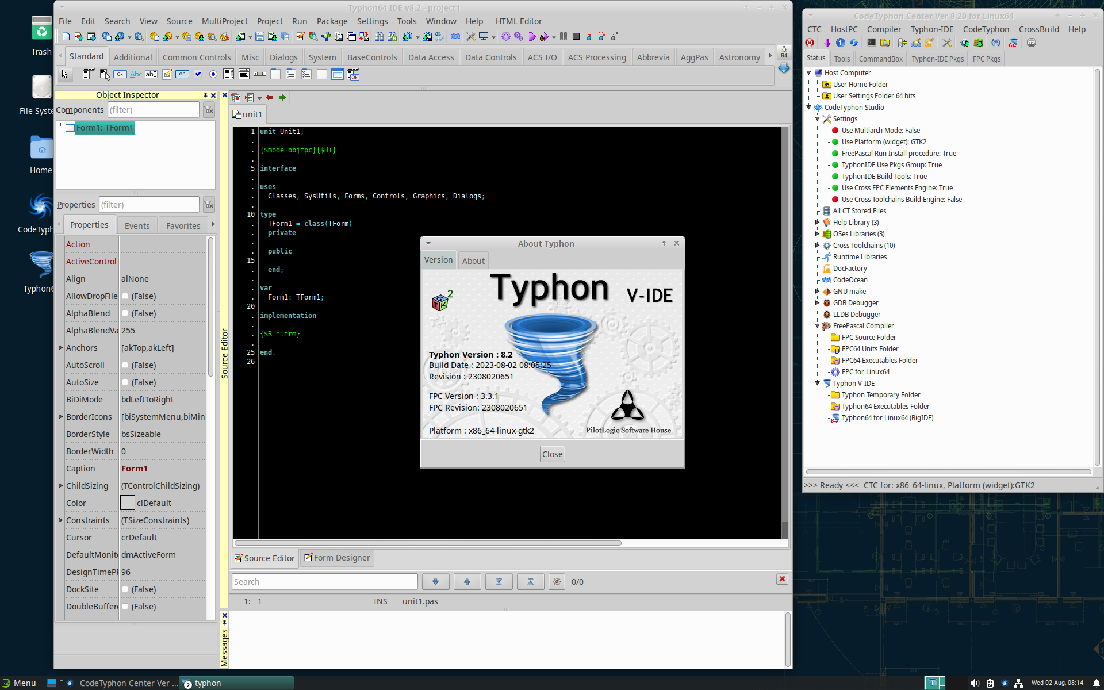Toggle the AllowDropFiles checkbox
Screen dimensions: 1104x690
coord(125,296)
